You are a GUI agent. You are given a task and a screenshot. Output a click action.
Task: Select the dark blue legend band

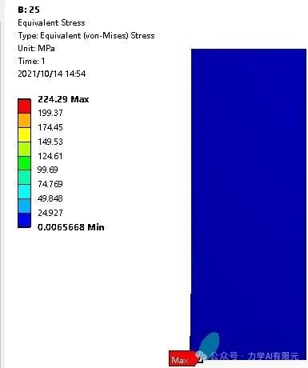(24, 220)
